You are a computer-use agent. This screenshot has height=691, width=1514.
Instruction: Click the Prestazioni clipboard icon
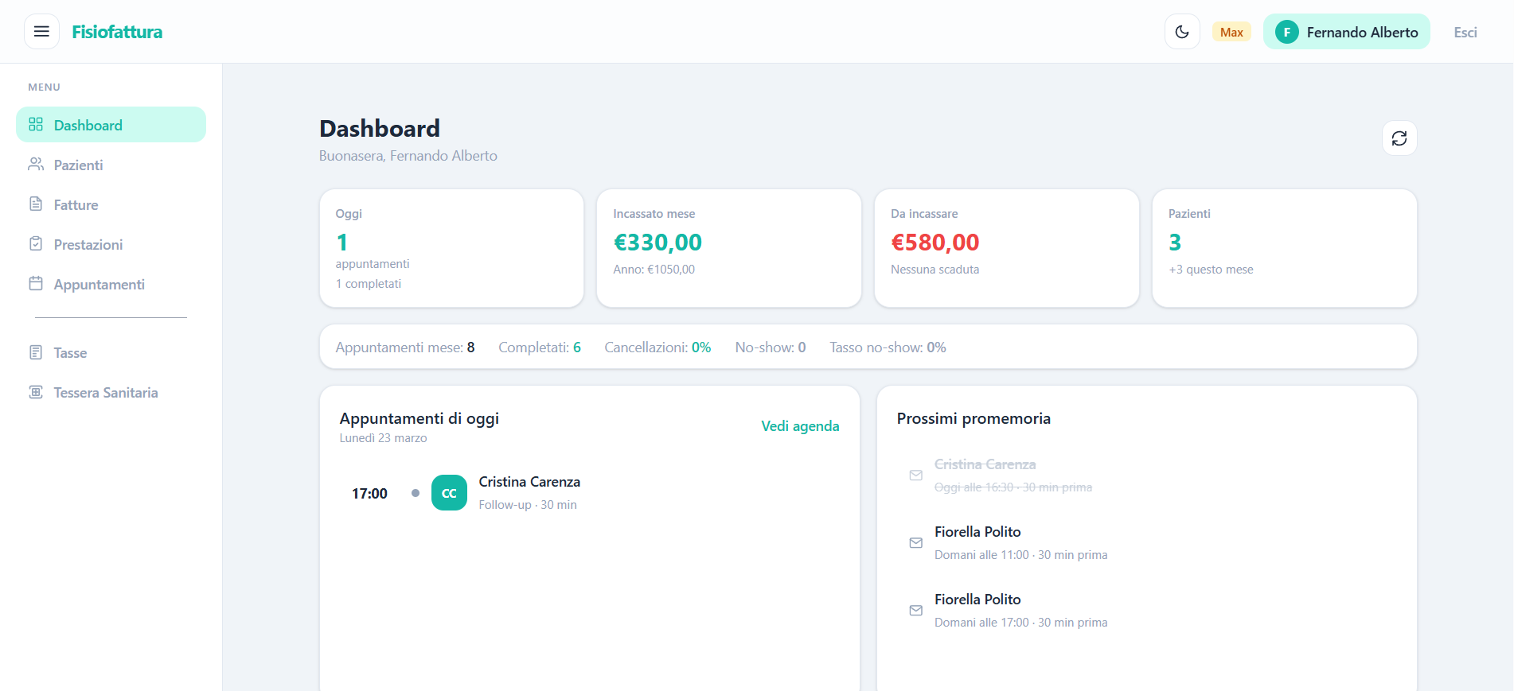pos(36,244)
